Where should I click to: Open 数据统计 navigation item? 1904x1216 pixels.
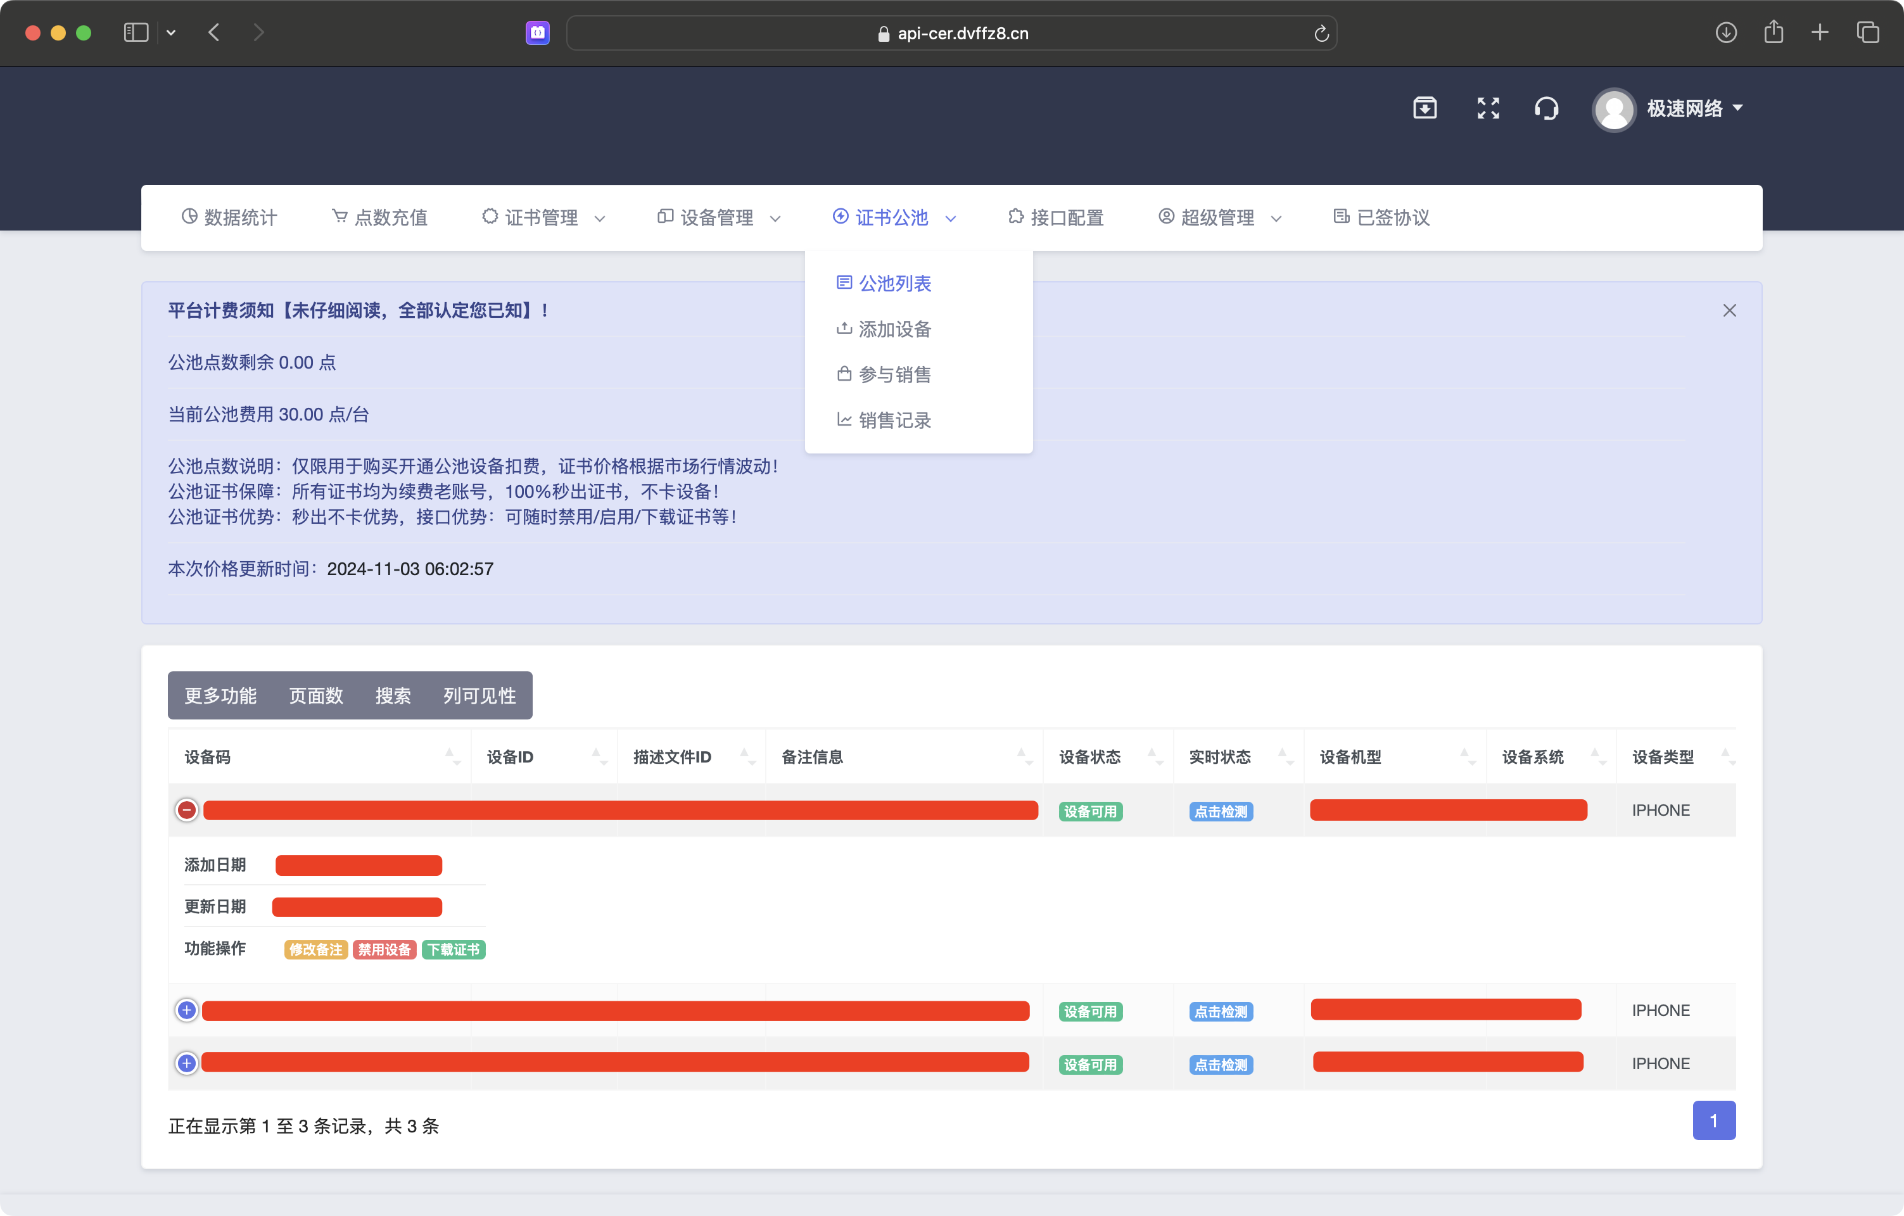pyautogui.click(x=229, y=217)
